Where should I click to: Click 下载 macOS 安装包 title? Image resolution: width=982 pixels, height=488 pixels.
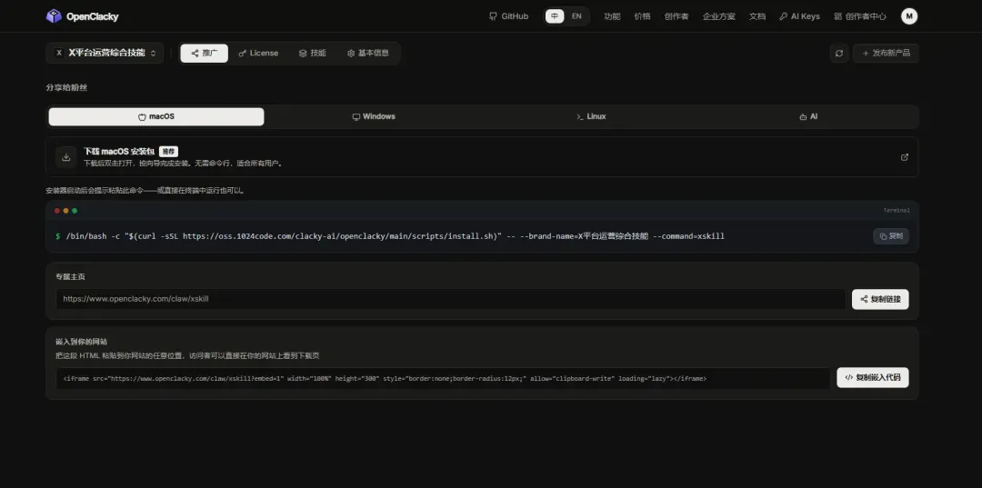point(119,152)
